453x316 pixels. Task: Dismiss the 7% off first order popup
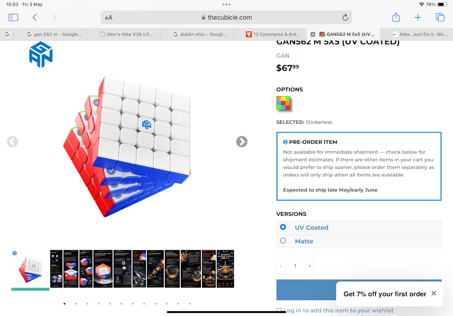(434, 293)
